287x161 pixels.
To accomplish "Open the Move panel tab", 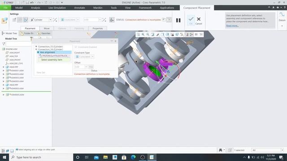I will [47, 29].
